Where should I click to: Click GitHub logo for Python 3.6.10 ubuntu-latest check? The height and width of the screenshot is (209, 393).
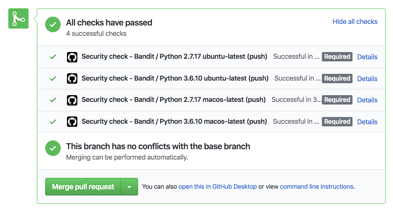click(x=72, y=79)
